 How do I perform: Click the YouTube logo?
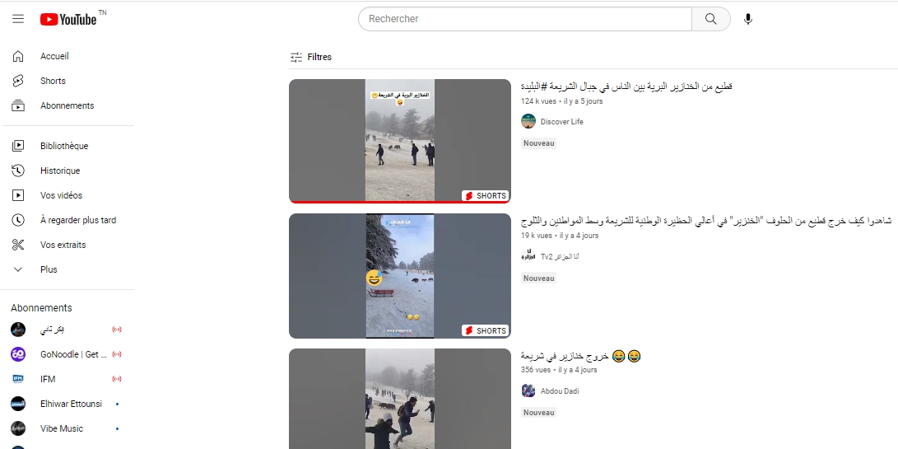68,20
